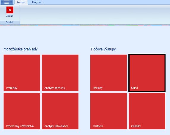The width and height of the screenshot is (170, 135).
Task: Click the Tlačové výstupy section heading
Action: pos(103,49)
